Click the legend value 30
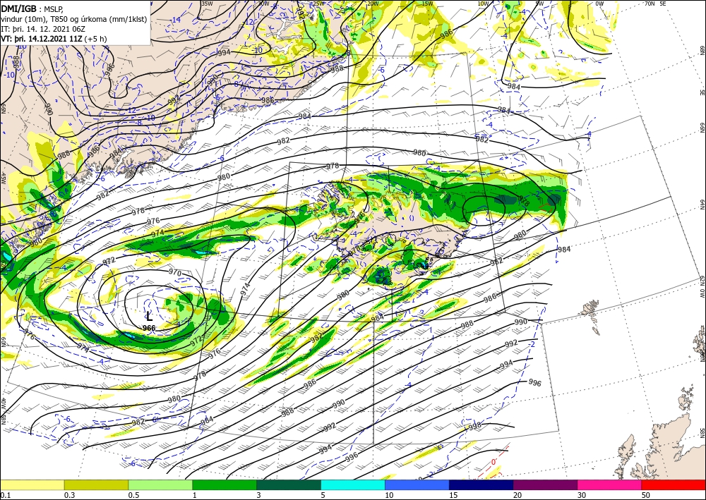The height and width of the screenshot is (500, 706). pyautogui.click(x=582, y=495)
